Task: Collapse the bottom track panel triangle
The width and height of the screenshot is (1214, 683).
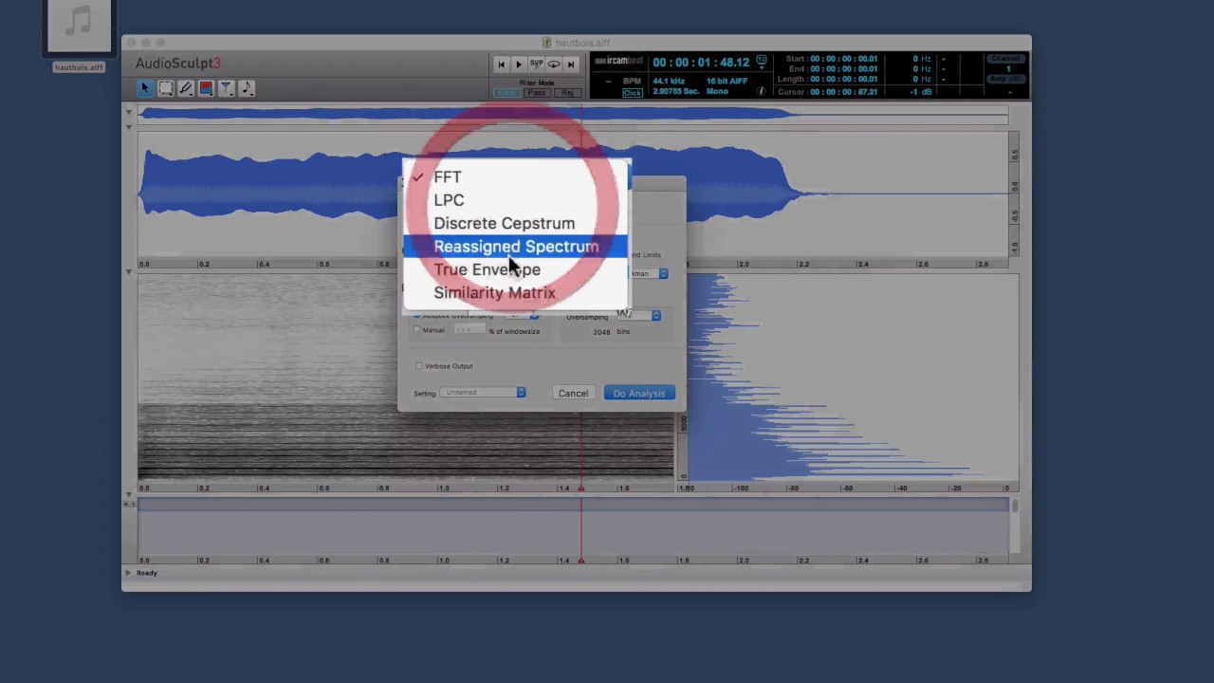Action: click(x=129, y=495)
